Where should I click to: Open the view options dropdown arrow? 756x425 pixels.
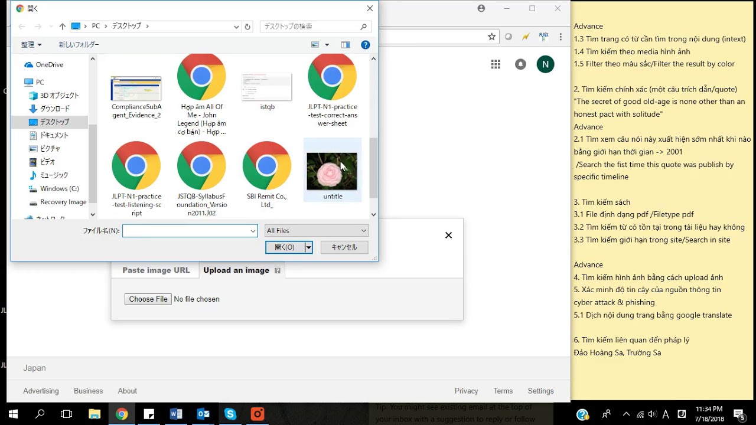point(327,45)
